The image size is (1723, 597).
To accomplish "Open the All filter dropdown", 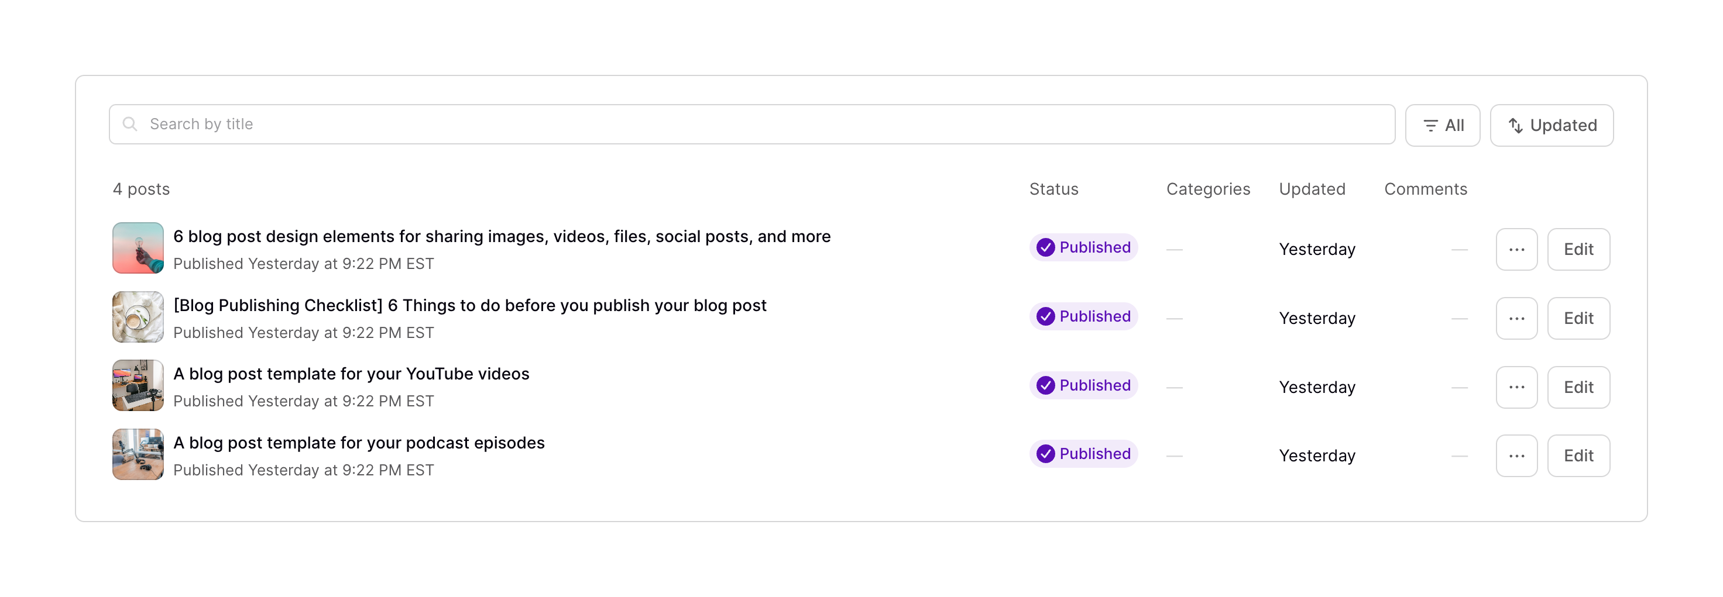I will [x=1442, y=125].
